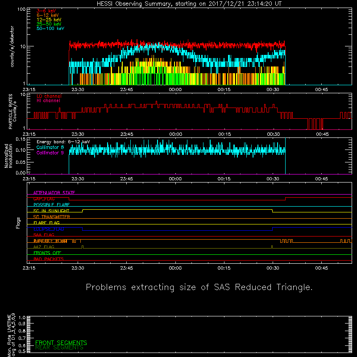Select the yellow '12-25 keV' legend label

point(49,20)
